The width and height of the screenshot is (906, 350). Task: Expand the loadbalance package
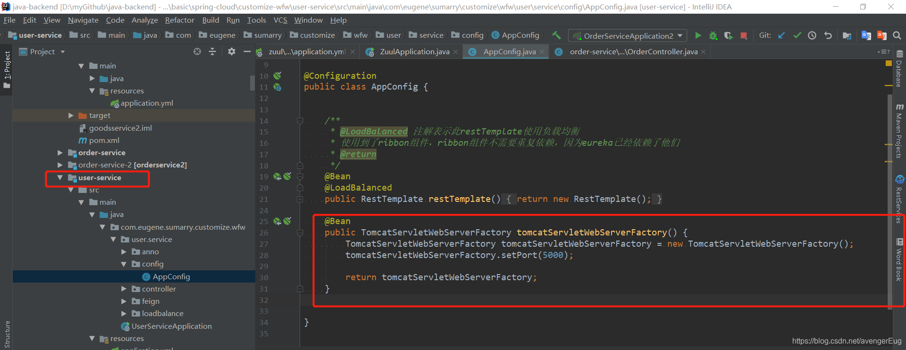[124, 313]
